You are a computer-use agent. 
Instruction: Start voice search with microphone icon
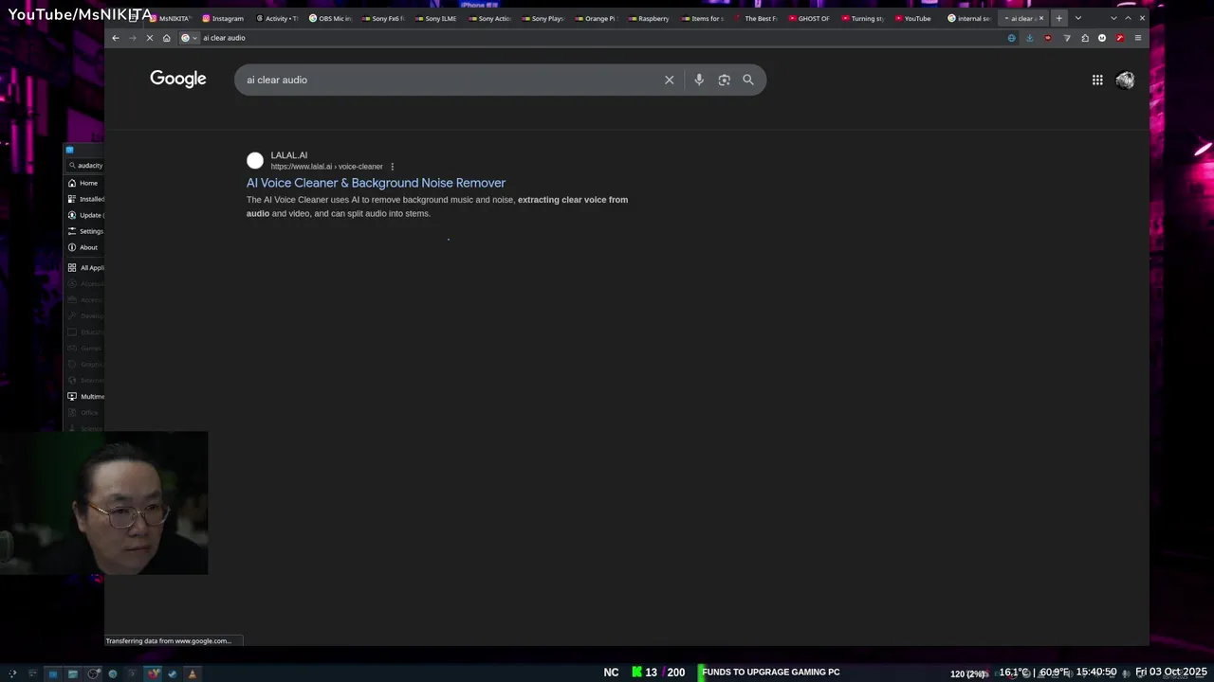coord(699,80)
